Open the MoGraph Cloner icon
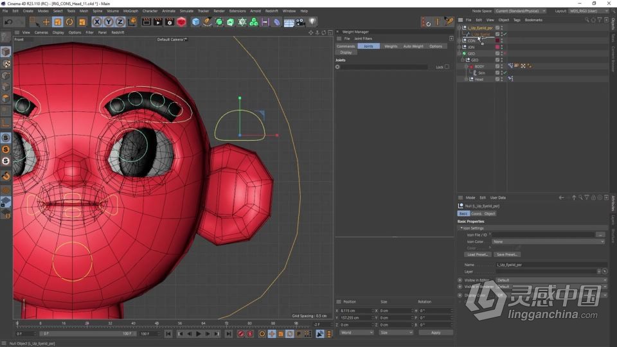This screenshot has width=617, height=347. pyautogui.click(x=254, y=22)
